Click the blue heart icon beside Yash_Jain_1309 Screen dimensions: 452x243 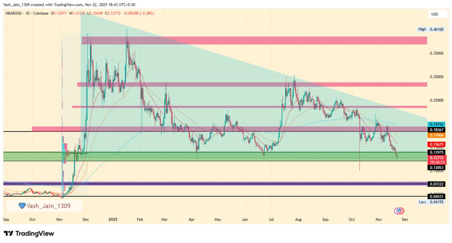click(22, 206)
